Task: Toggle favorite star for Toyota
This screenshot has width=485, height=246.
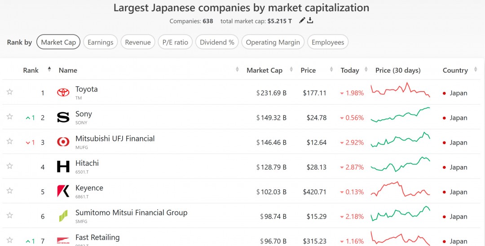Action: click(x=10, y=92)
